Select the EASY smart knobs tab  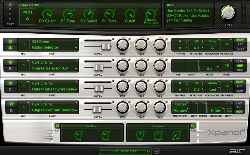coord(10,24)
